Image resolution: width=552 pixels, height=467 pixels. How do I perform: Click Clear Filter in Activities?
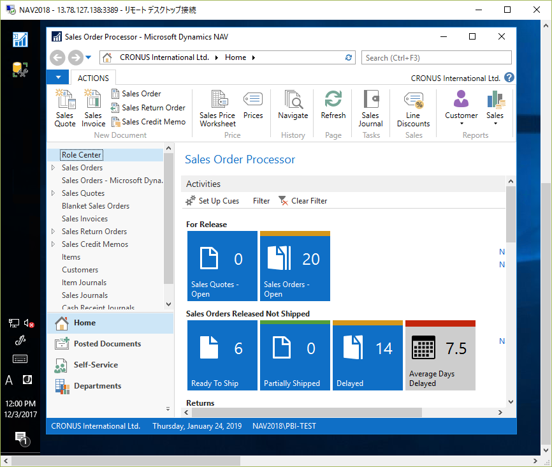303,201
